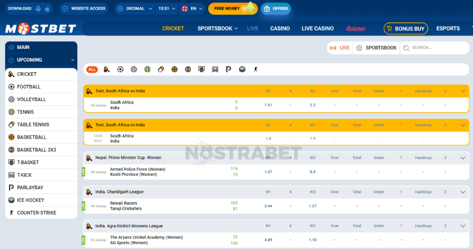Expand the Upcoming sidebar section
473x249 pixels.
click(x=41, y=60)
